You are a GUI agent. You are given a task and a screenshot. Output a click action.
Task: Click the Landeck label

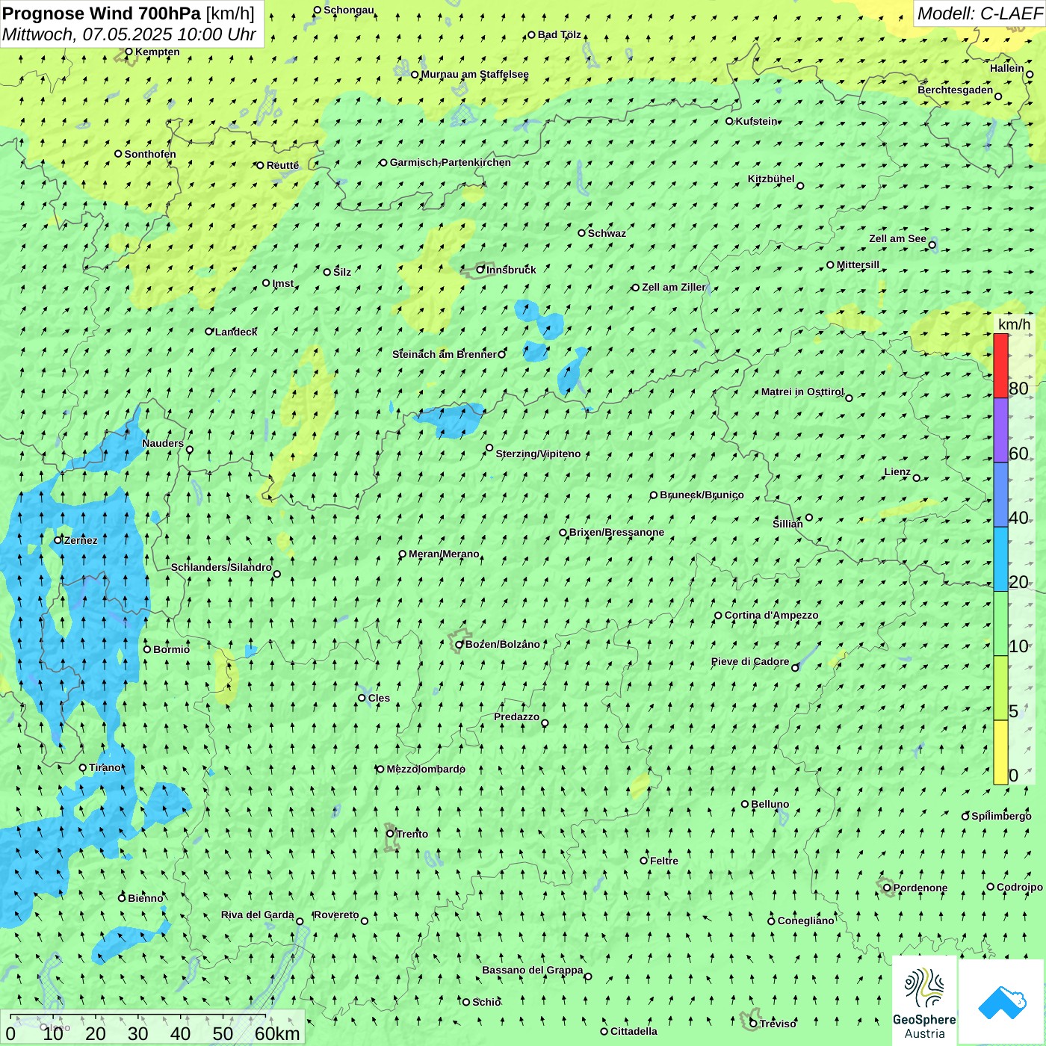pyautogui.click(x=236, y=332)
